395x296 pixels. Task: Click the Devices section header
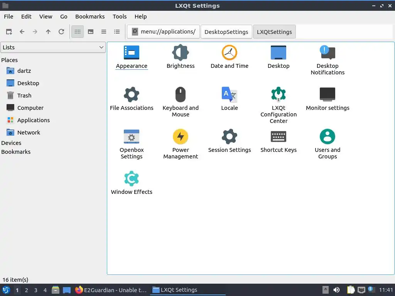coord(11,143)
